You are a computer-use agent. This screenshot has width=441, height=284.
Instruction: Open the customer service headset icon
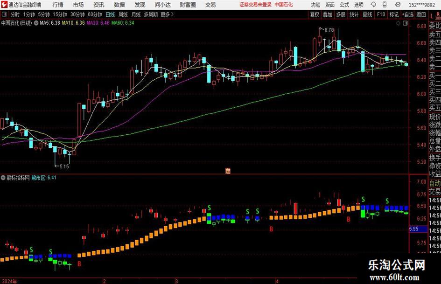tap(373, 5)
